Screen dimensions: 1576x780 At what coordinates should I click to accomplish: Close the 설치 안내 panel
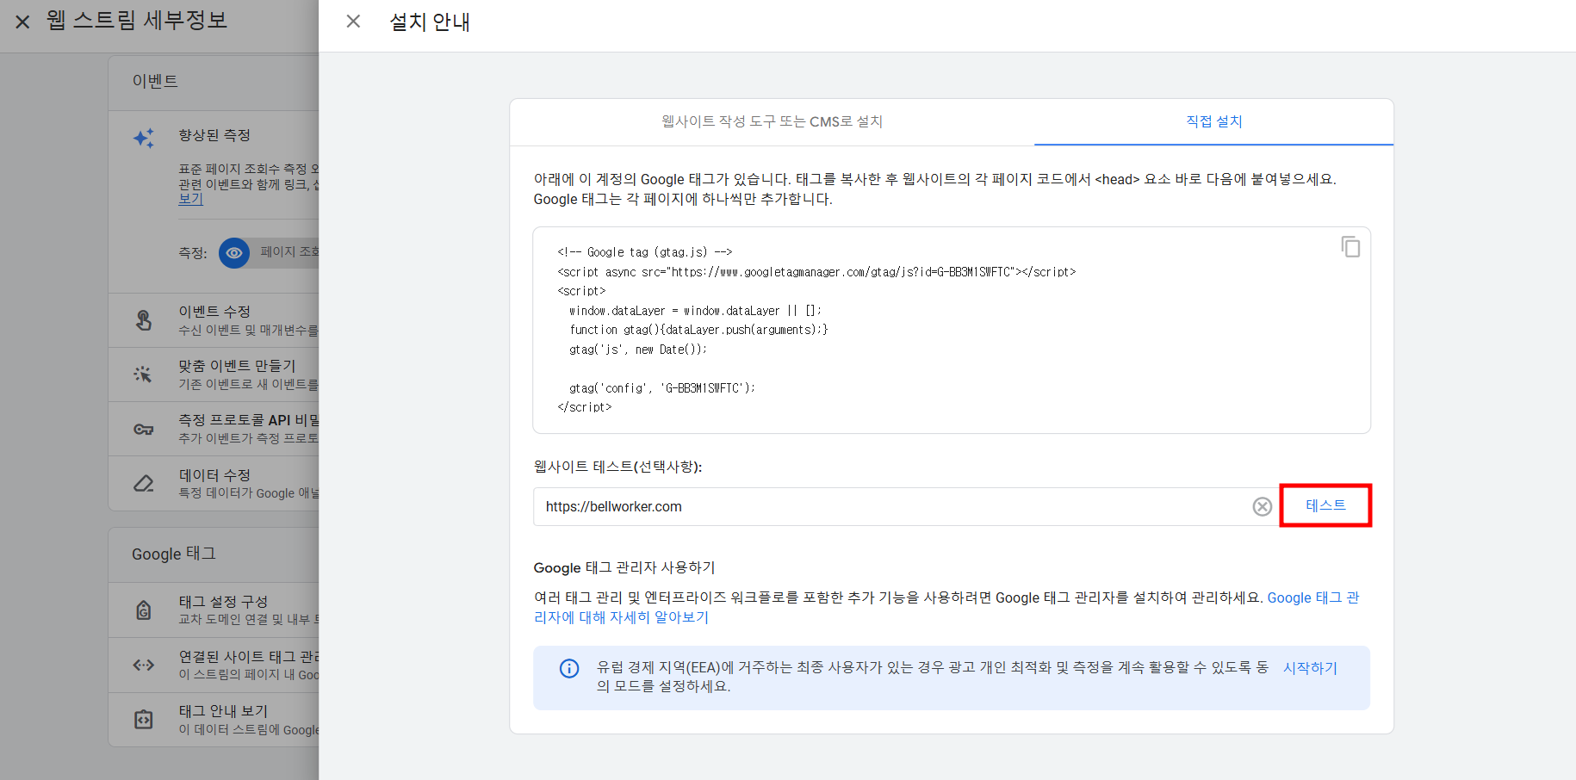click(x=353, y=22)
